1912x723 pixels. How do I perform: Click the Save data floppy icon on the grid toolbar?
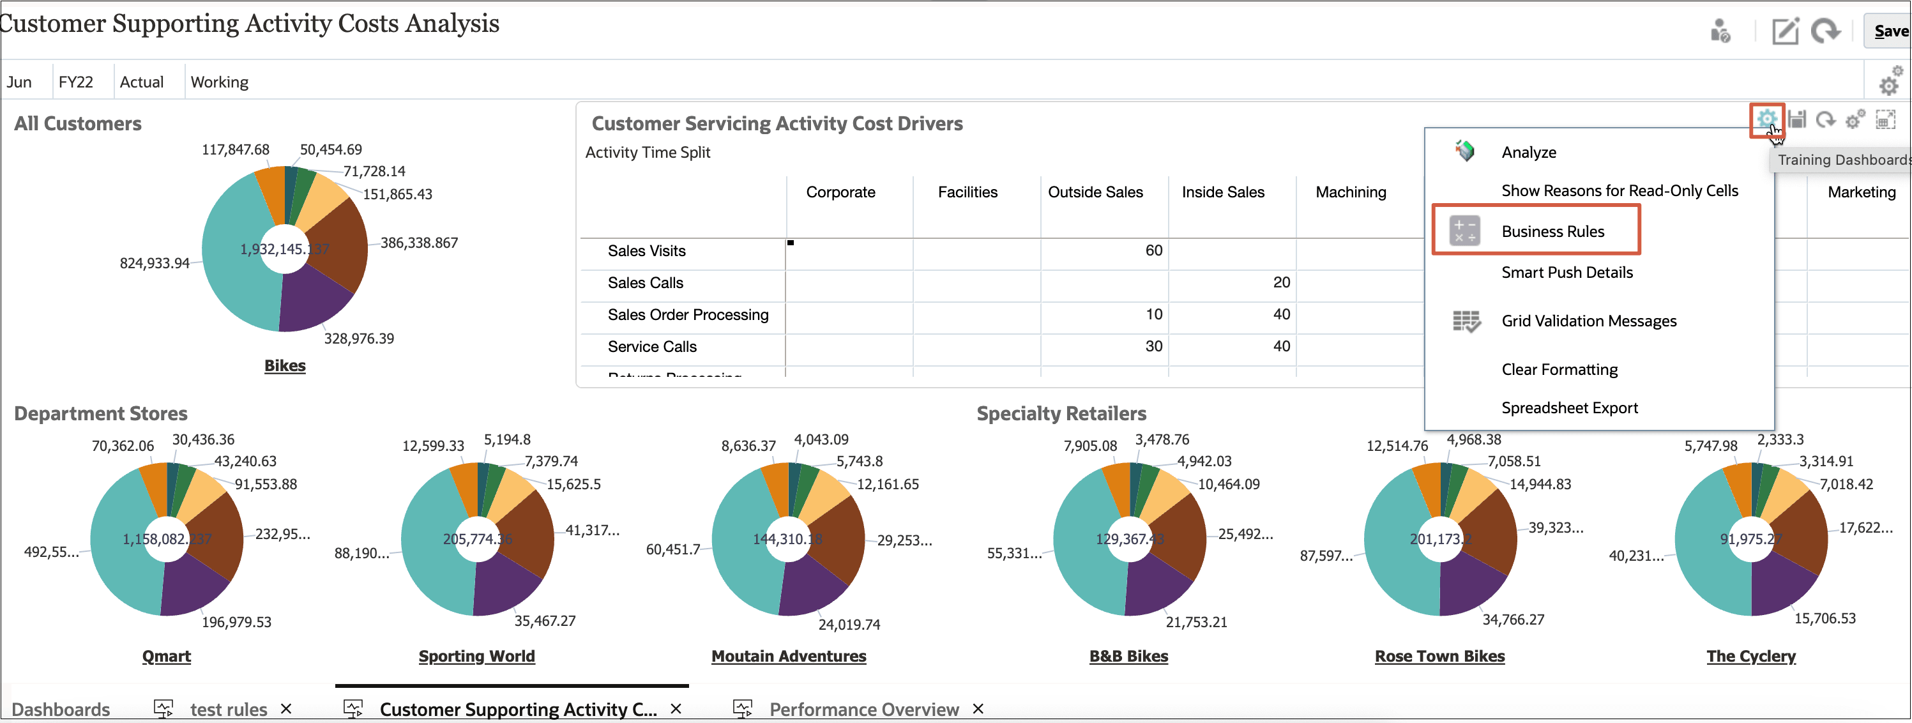[x=1798, y=119]
